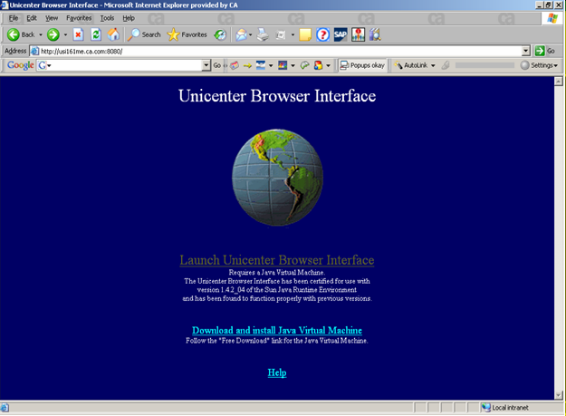Click the colored blocks toolbar icon
This screenshot has height=416, width=566.
point(318,65)
